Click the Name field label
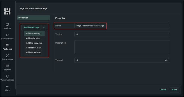184x97 pixels. point(58,26)
